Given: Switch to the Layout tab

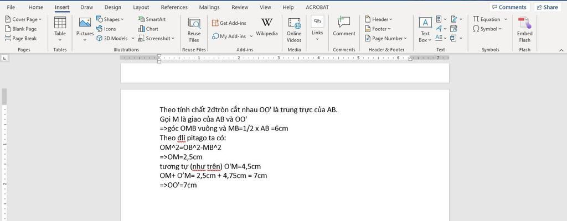Looking at the screenshot, I should coord(141,7).
